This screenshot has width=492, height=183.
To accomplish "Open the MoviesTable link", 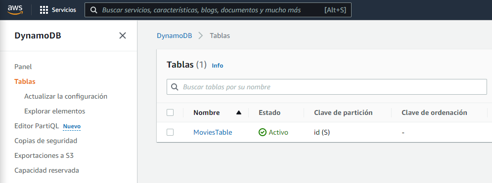I will point(213,132).
